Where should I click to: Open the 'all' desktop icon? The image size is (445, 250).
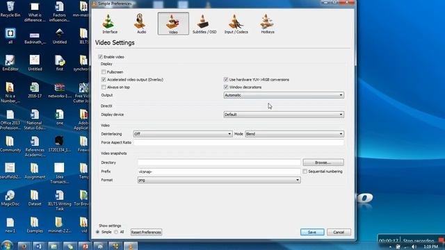coord(10,36)
